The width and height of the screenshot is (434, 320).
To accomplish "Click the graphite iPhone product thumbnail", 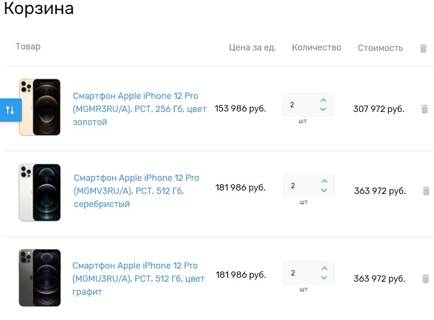I will click(x=39, y=278).
